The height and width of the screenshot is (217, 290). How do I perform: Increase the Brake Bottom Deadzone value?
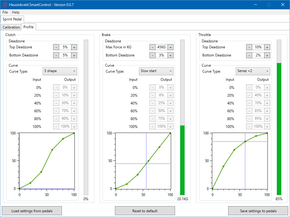[x=171, y=55]
